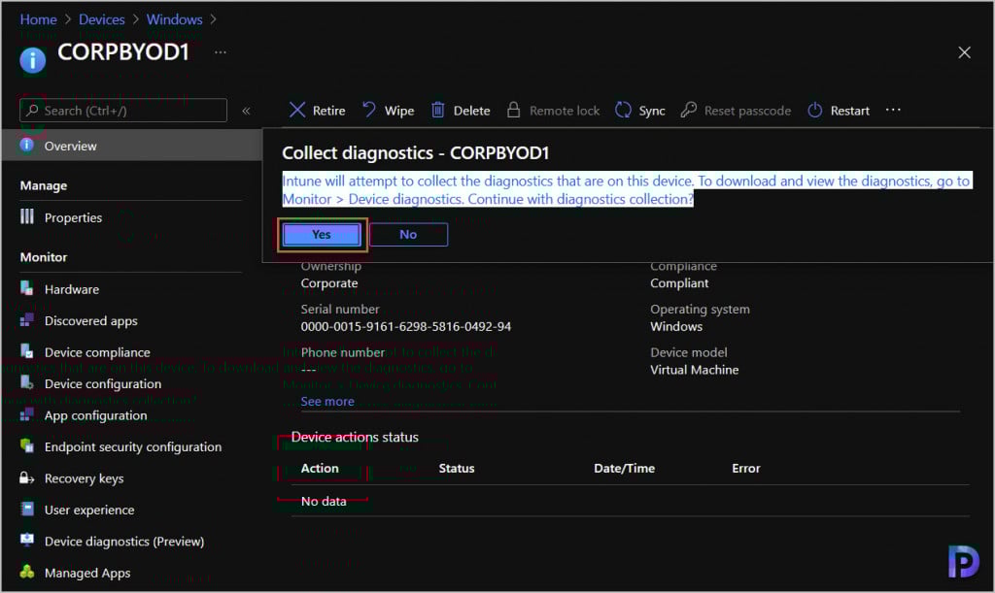Click the Sync toolbar label

[652, 111]
